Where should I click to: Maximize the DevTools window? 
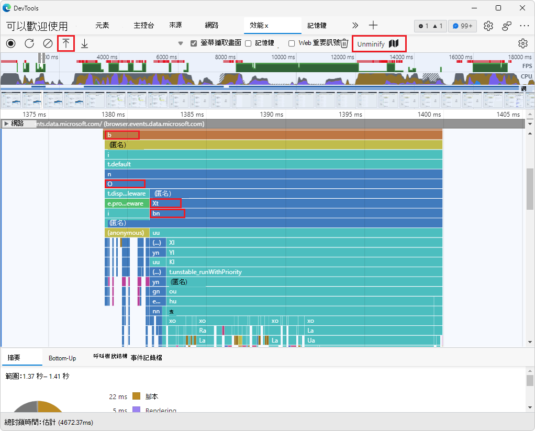498,8
